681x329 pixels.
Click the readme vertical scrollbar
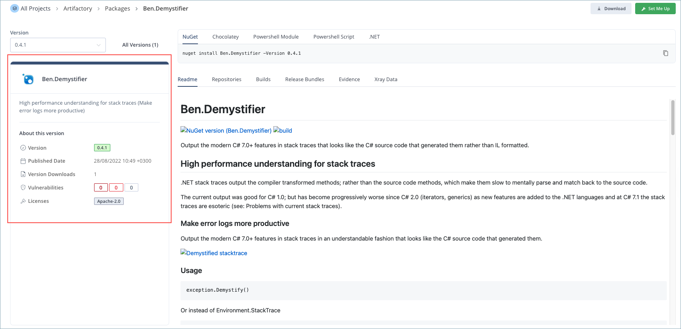click(673, 118)
